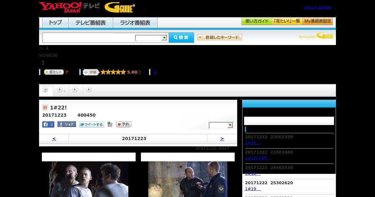Click the blue 1 link beside rating

point(155,72)
